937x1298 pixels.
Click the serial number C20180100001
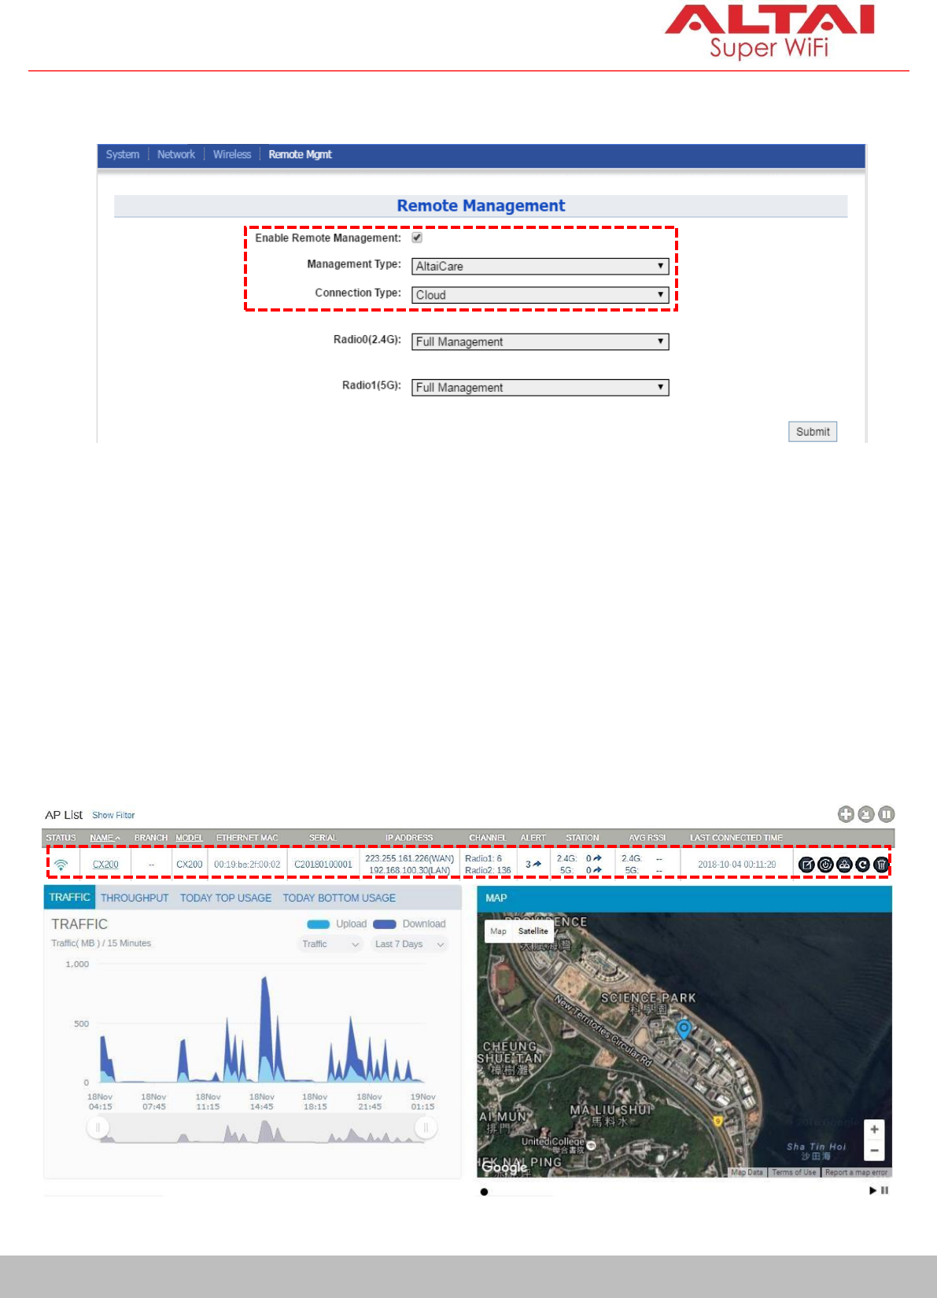[x=323, y=865]
